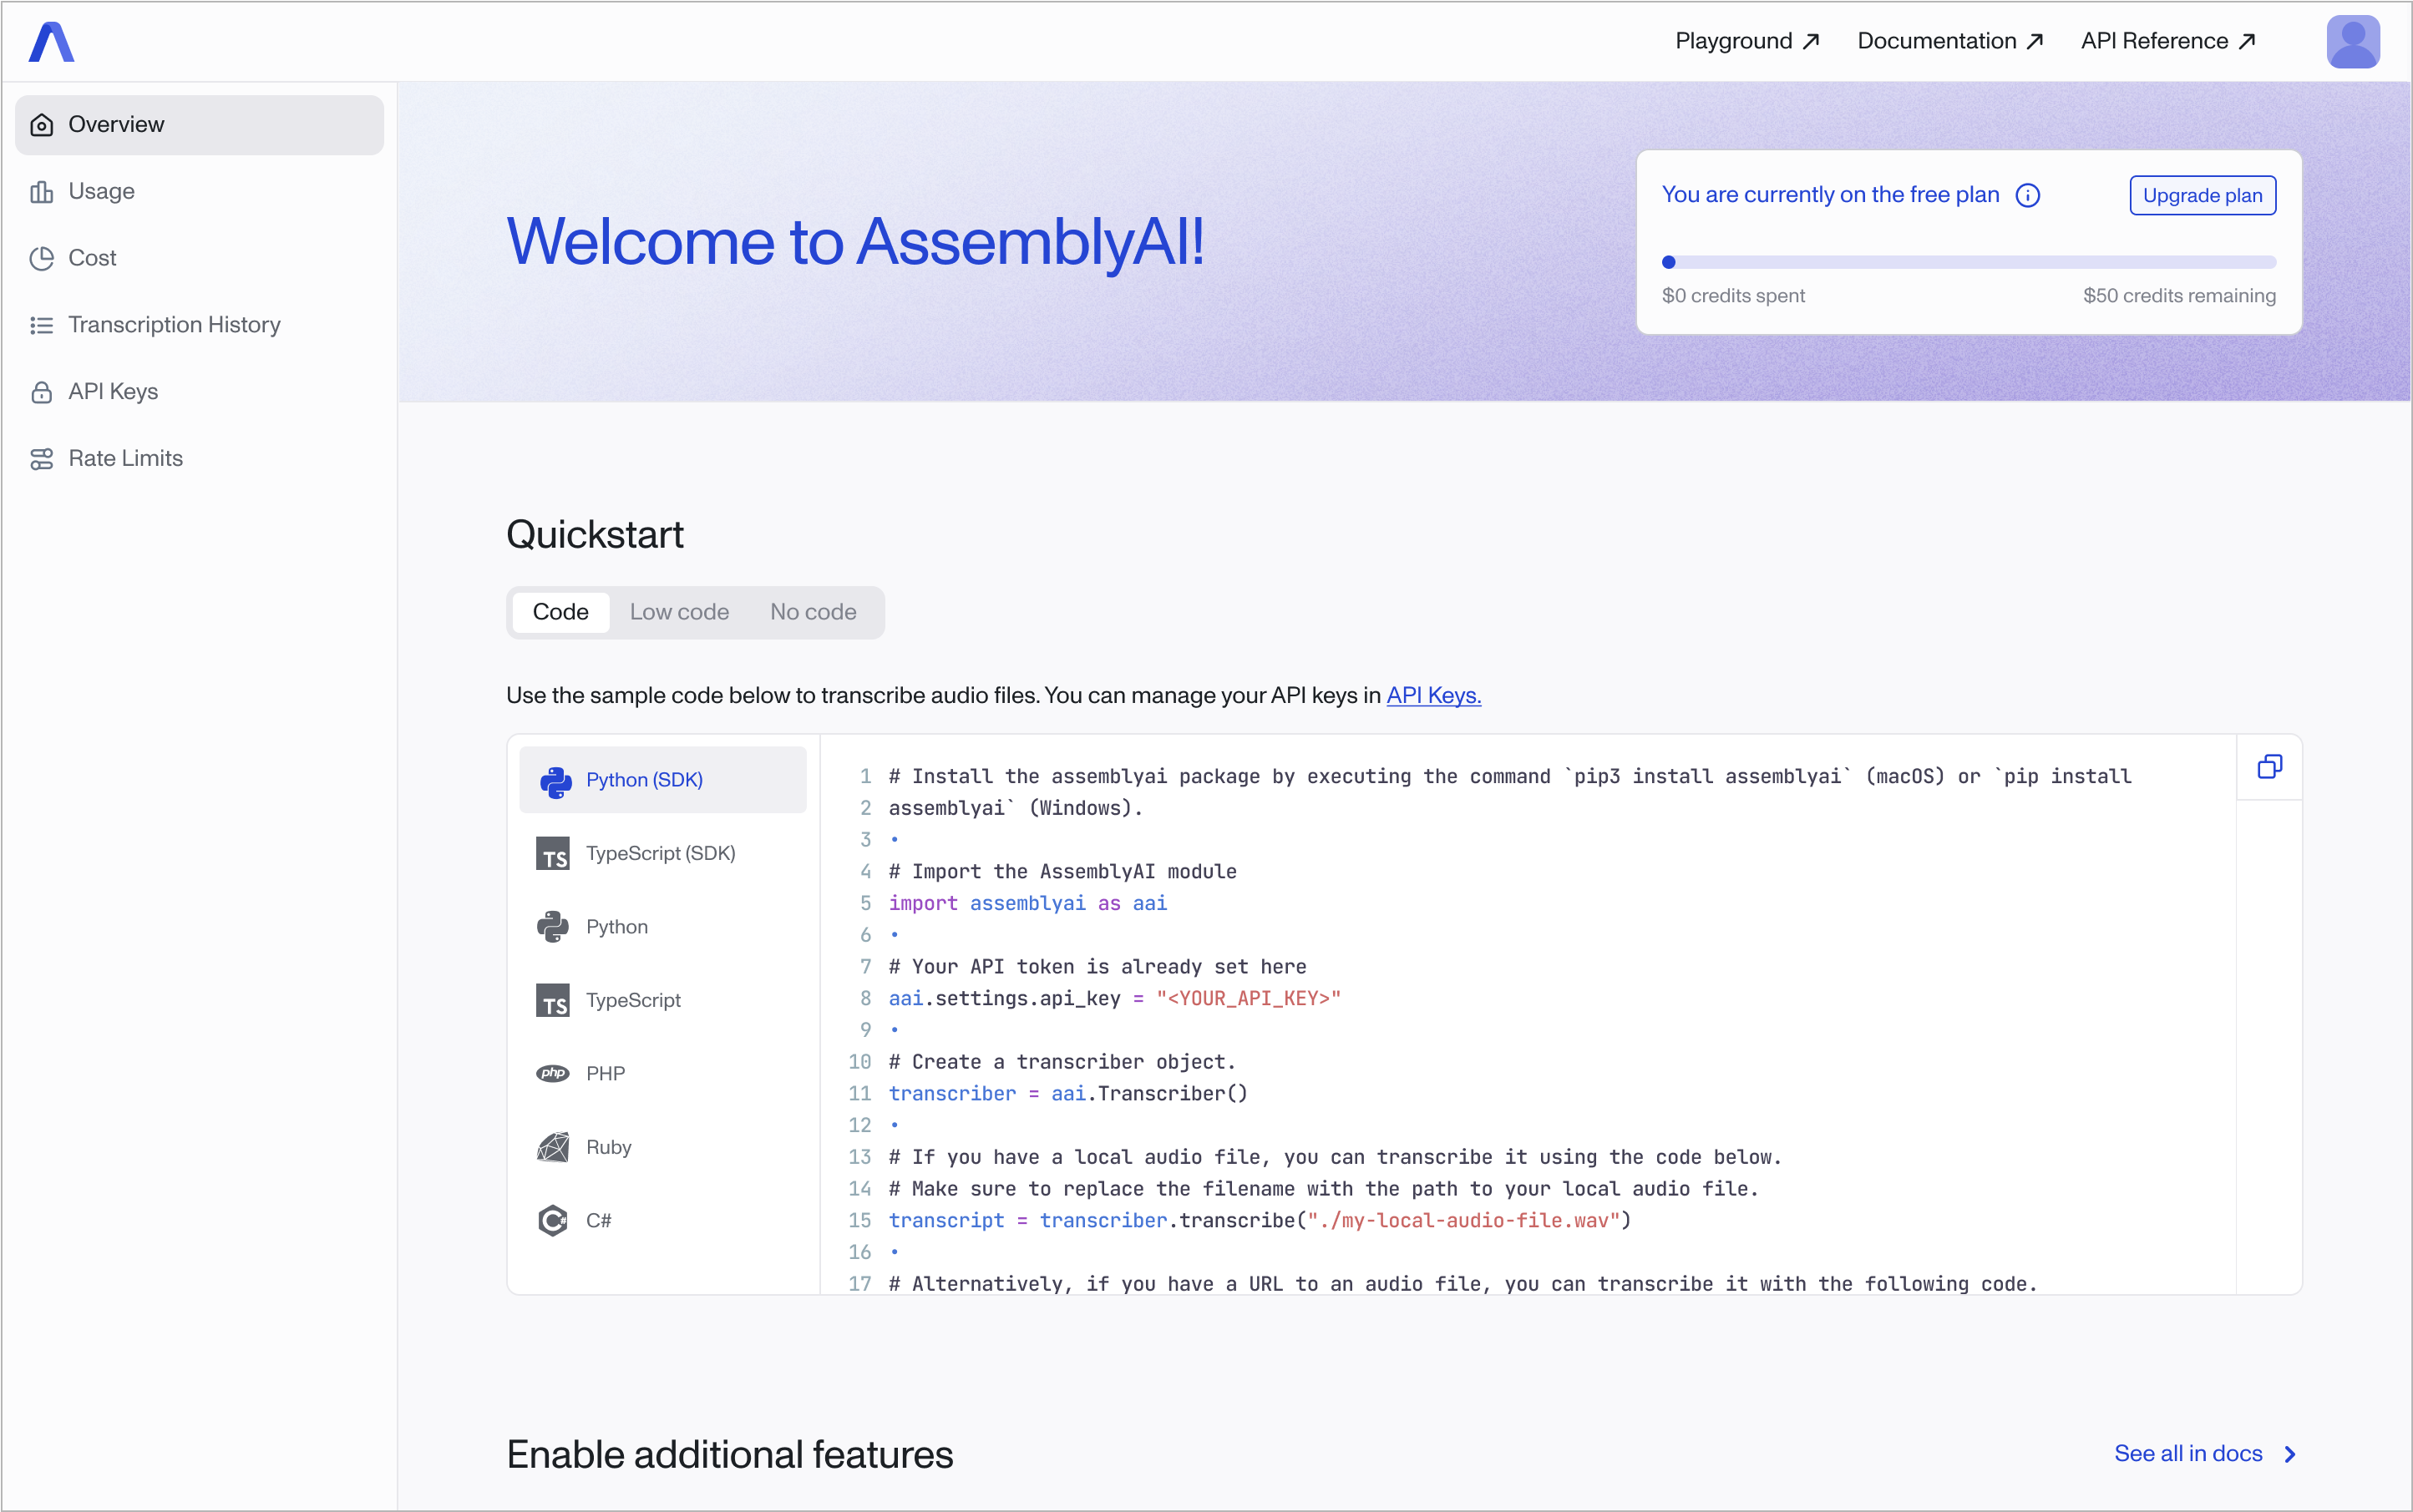Viewport: 2413px width, 1512px height.
Task: Open the user profile avatar
Action: [x=2352, y=42]
